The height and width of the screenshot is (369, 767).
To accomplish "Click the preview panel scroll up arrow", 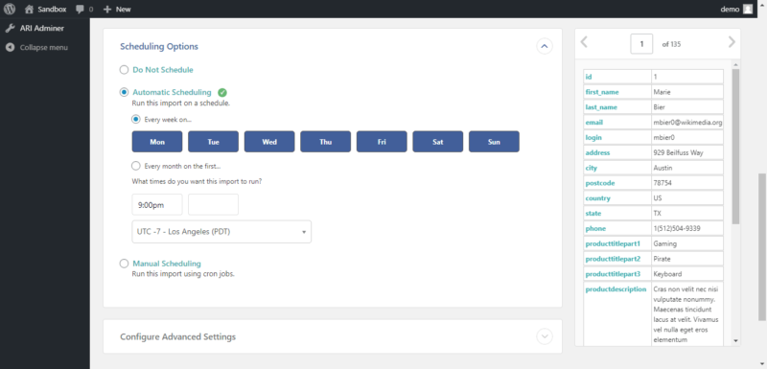I will pyautogui.click(x=735, y=64).
